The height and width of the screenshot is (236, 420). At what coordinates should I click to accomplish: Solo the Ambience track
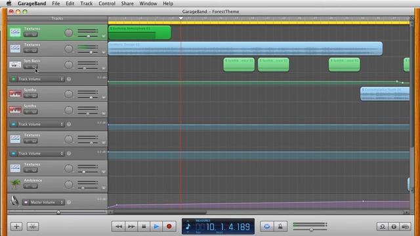[x=34, y=186]
